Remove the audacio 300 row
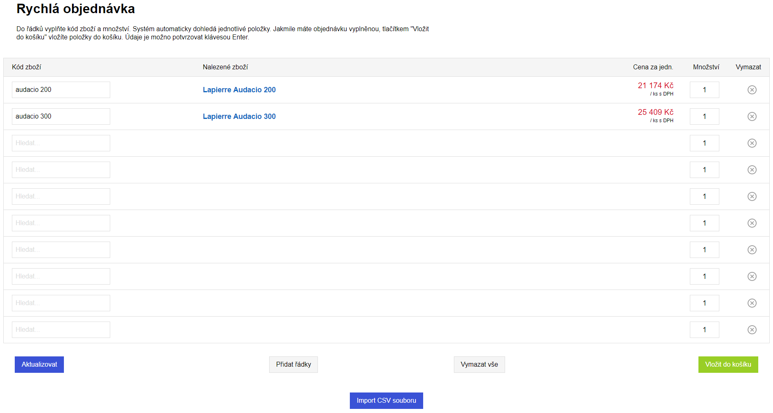The image size is (773, 413). (752, 116)
